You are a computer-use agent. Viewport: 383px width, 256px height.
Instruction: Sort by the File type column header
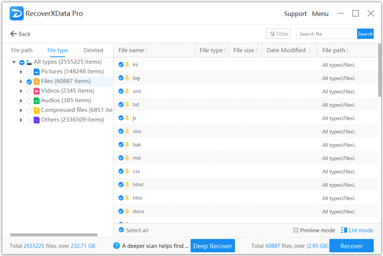pos(212,51)
